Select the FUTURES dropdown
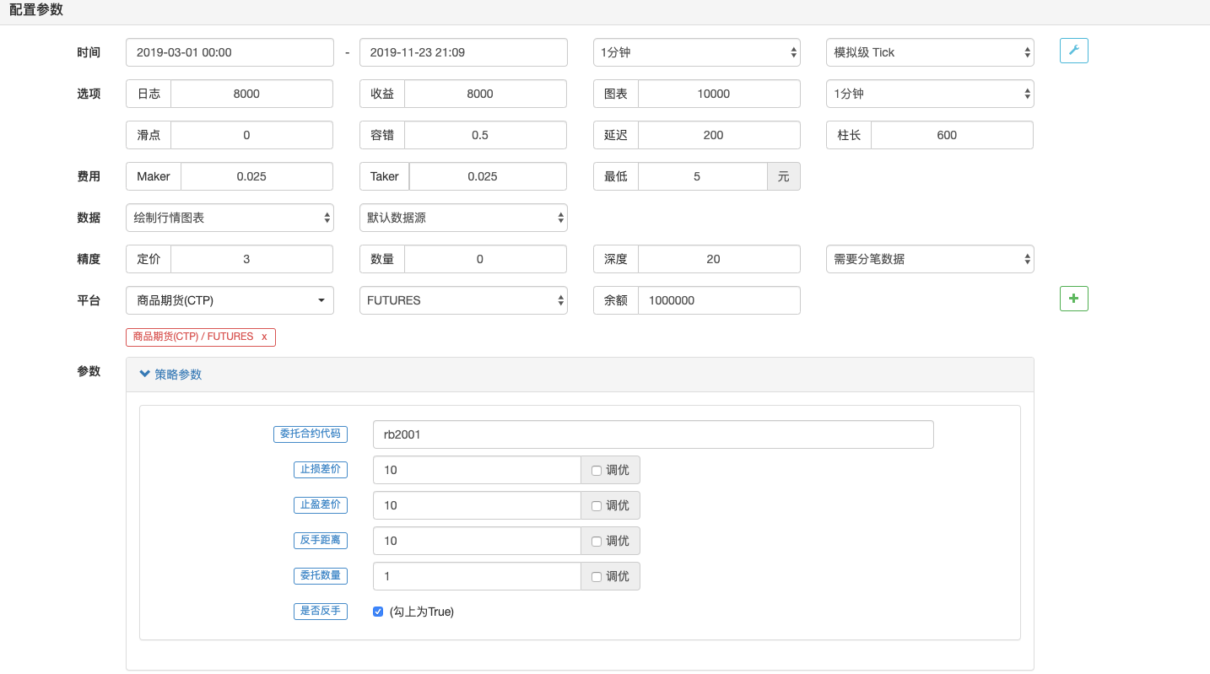 (462, 300)
